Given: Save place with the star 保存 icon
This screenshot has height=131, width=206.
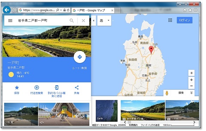Looking at the screenshot, I should pos(17,87).
